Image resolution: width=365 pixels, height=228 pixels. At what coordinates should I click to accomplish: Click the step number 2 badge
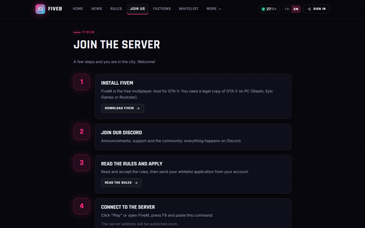point(82,132)
